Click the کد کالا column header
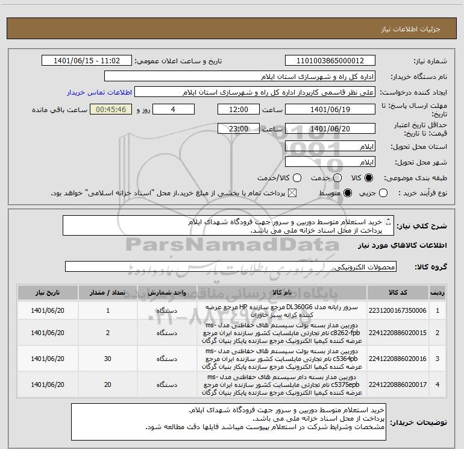Viewport: 464px width, 449px height. [x=398, y=293]
